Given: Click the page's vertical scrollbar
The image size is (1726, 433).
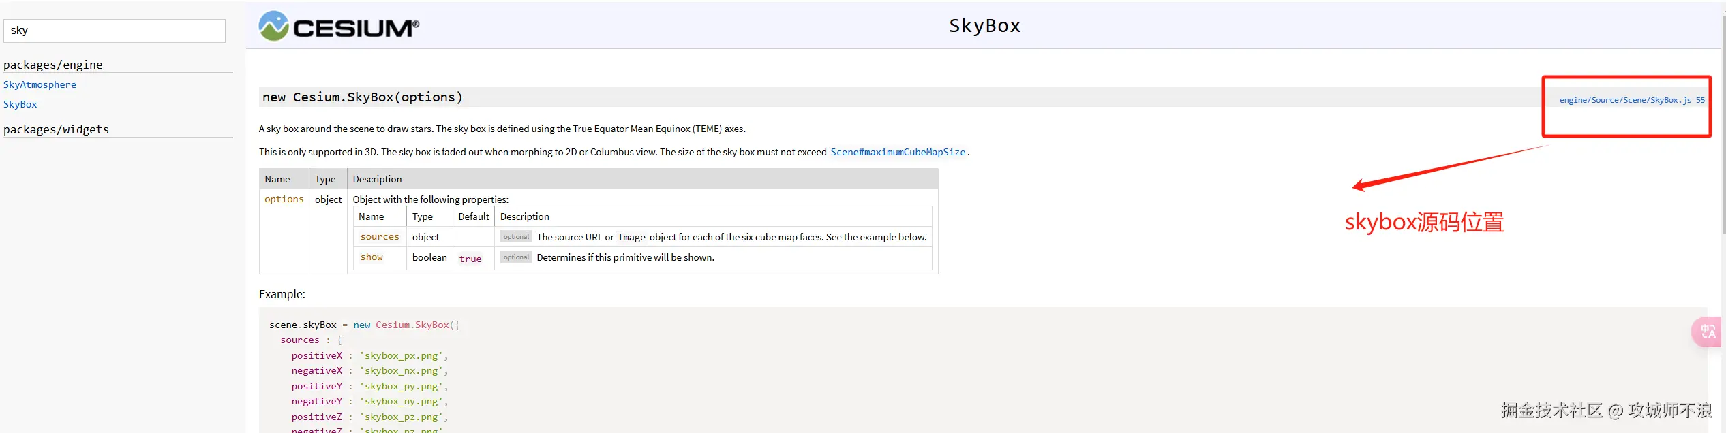Looking at the screenshot, I should [x=1723, y=204].
